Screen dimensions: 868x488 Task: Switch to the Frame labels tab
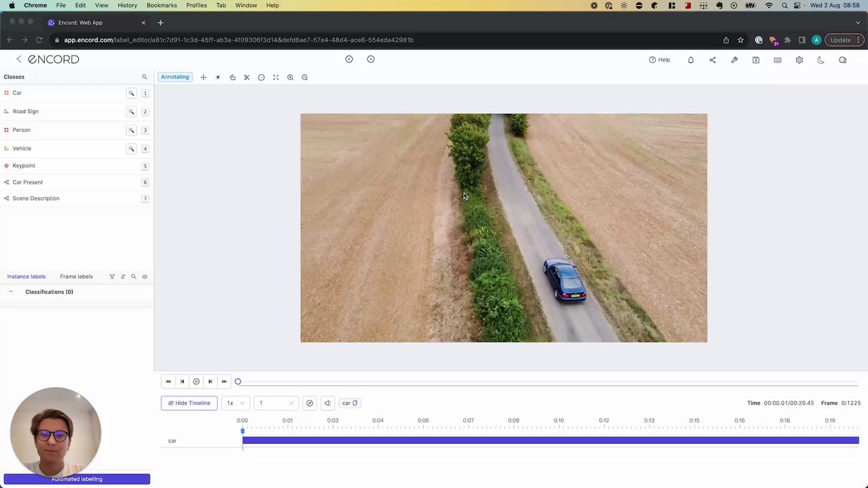(x=76, y=277)
